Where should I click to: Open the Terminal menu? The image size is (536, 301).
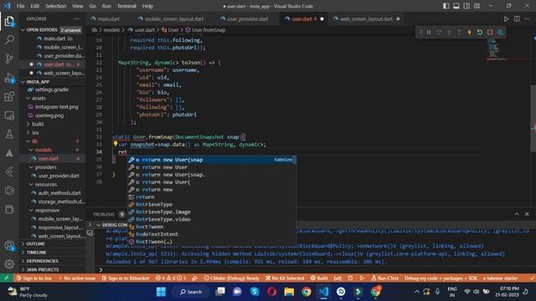pos(126,6)
